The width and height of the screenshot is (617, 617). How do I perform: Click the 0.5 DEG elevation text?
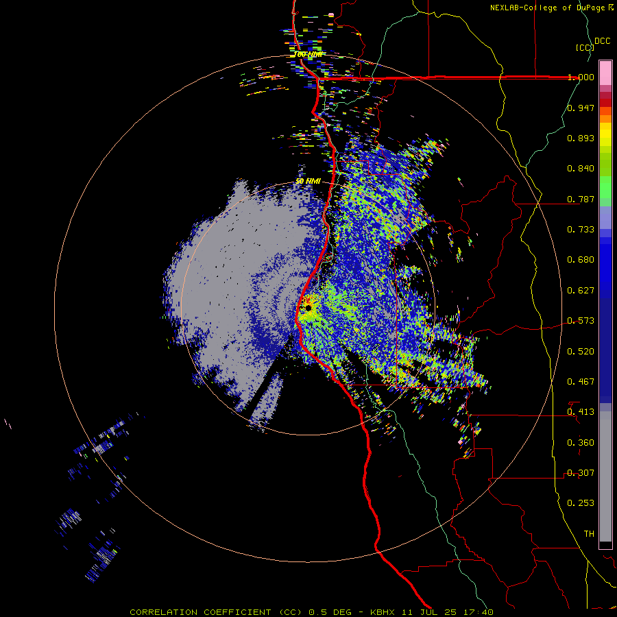pos(330,612)
